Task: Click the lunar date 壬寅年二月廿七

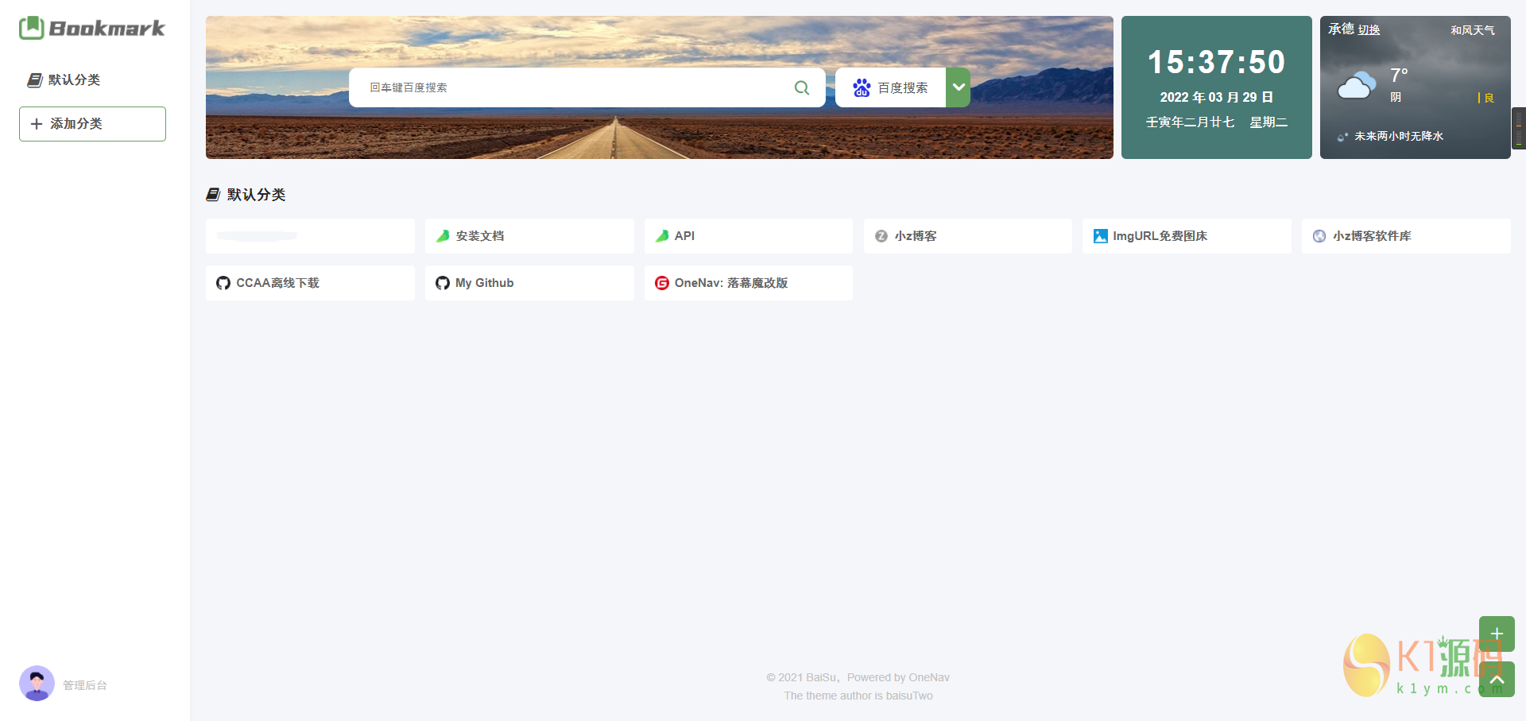Action: point(1190,122)
